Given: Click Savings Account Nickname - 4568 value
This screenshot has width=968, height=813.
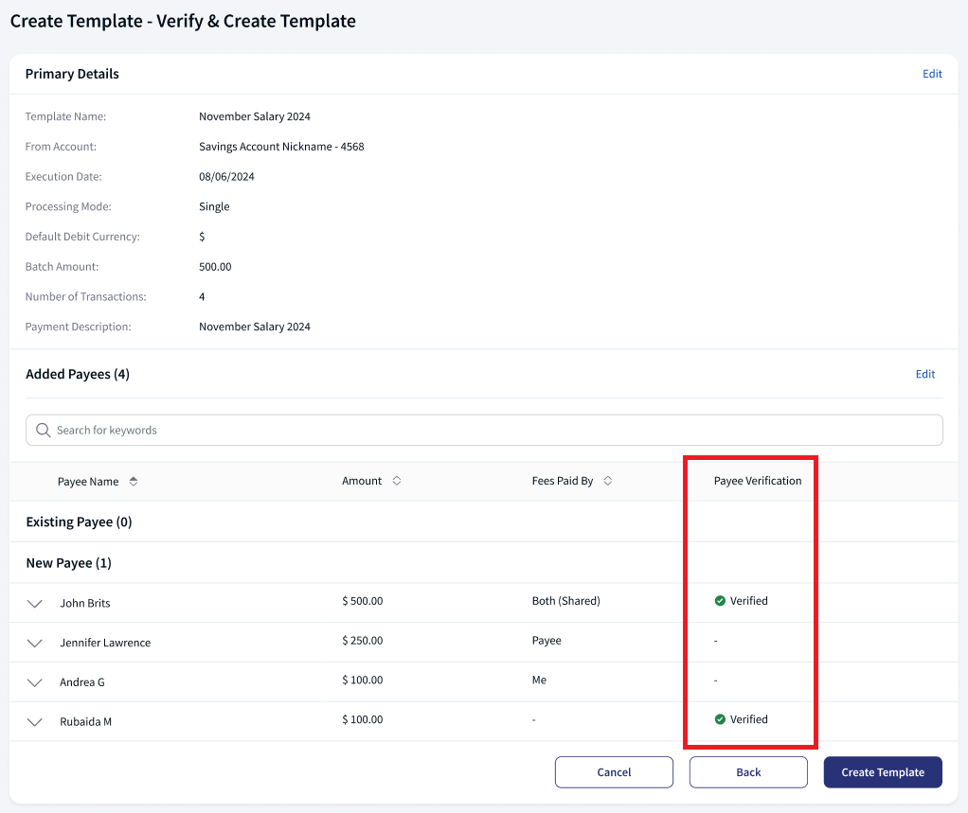Looking at the screenshot, I should coord(281,147).
